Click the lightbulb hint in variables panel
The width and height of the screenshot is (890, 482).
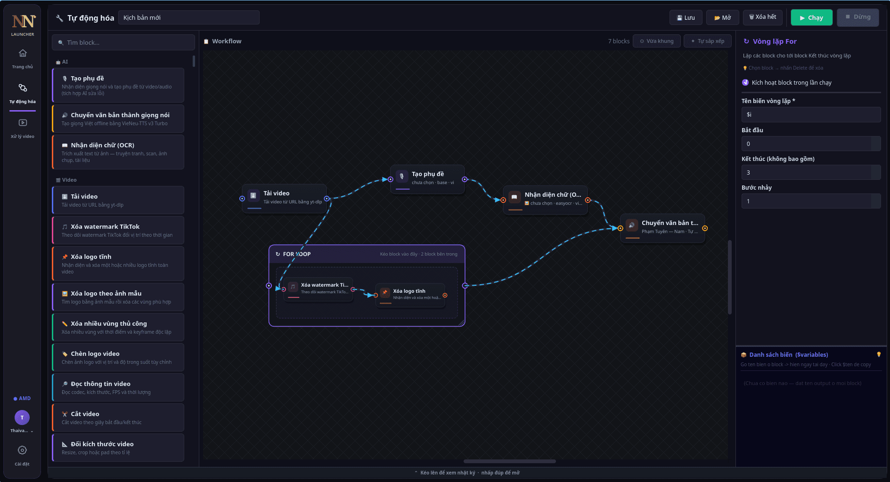(879, 354)
